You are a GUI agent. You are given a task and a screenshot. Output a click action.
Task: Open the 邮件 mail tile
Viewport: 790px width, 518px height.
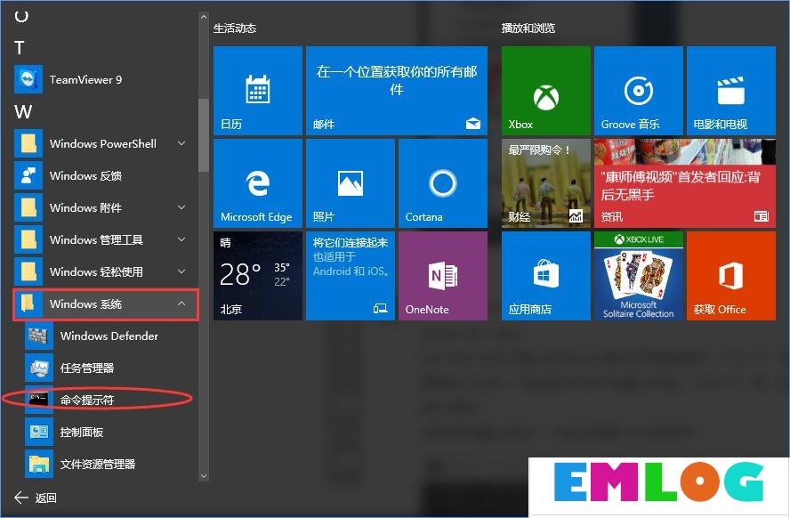pyautogui.click(x=397, y=91)
